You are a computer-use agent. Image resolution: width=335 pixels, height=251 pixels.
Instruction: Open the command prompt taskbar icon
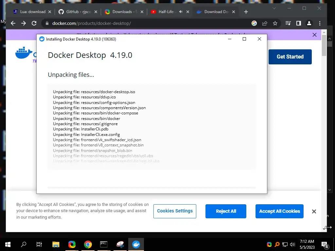coord(104,244)
